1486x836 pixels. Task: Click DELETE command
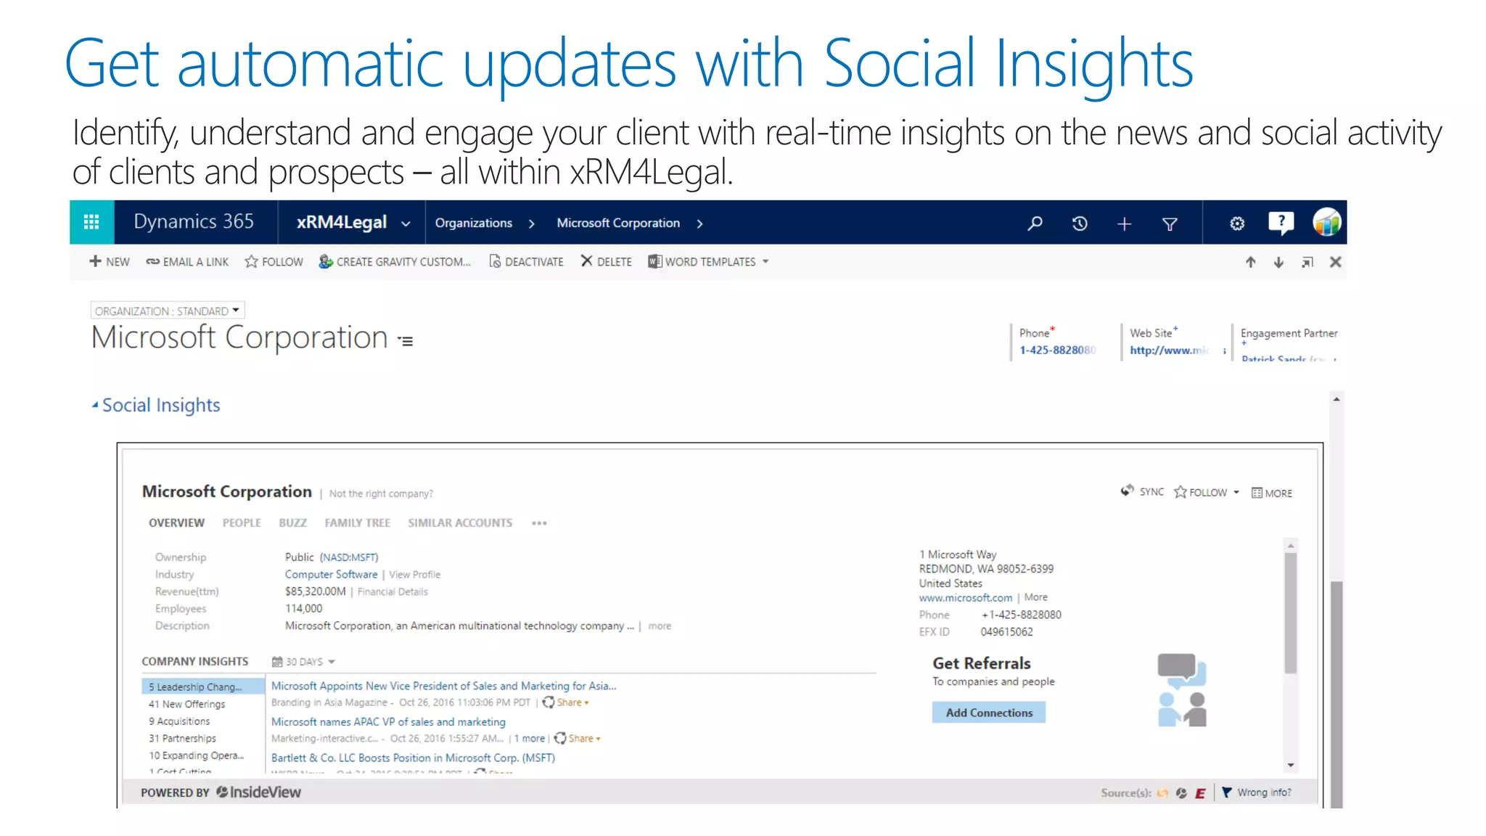pos(606,261)
